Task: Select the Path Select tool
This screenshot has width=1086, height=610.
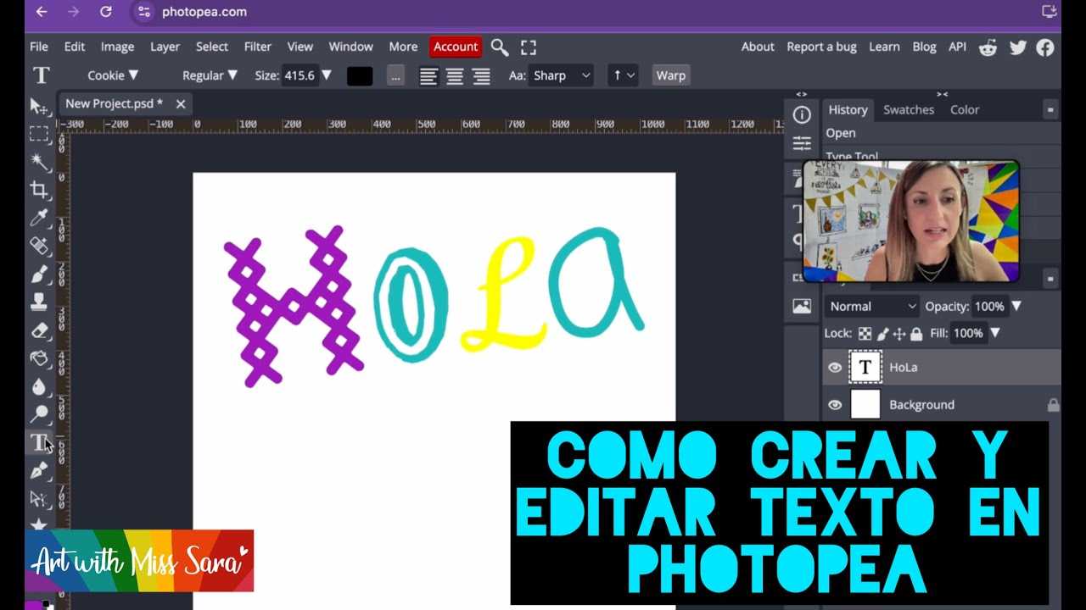Action: click(39, 498)
